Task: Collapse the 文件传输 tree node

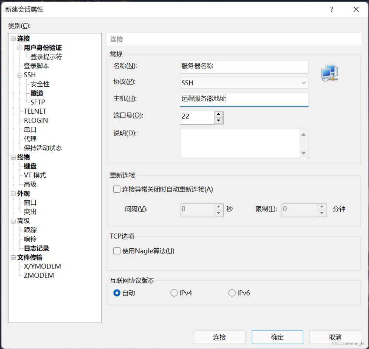Action: point(13,258)
